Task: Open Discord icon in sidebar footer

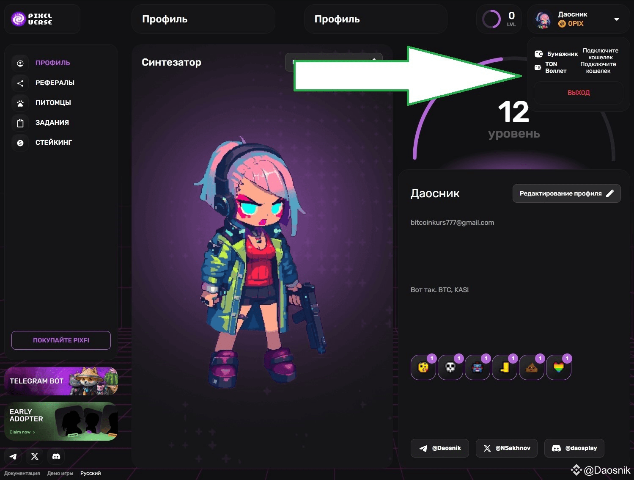Action: pyautogui.click(x=56, y=456)
